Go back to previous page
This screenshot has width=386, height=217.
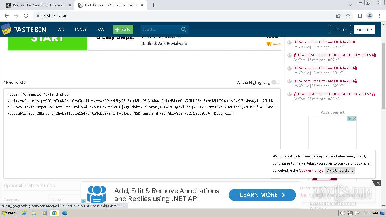[x=7, y=16]
